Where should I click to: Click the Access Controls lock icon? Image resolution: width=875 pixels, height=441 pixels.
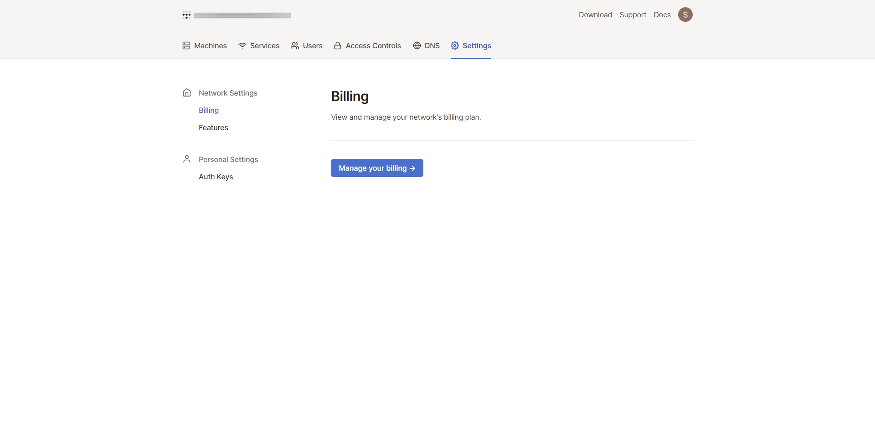pos(338,46)
